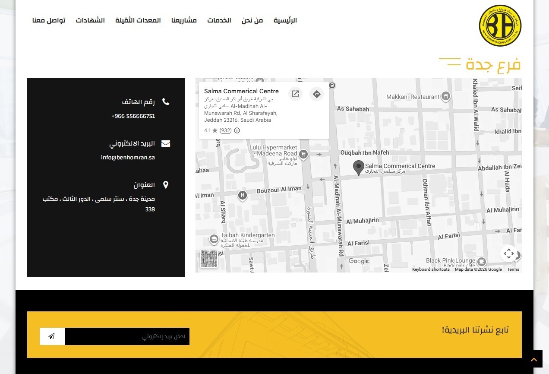This screenshot has width=549, height=374.
Task: Click the Makkani Restaurant marker icon
Action: click(446, 96)
